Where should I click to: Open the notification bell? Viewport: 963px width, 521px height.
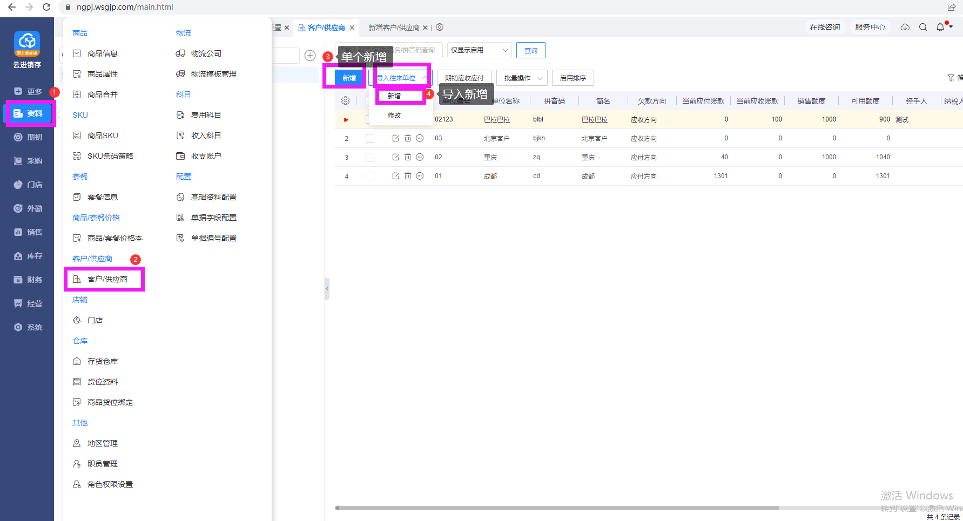pyautogui.click(x=940, y=27)
